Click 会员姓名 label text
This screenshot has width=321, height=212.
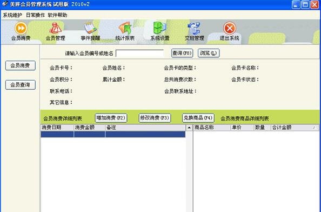tap(114, 68)
